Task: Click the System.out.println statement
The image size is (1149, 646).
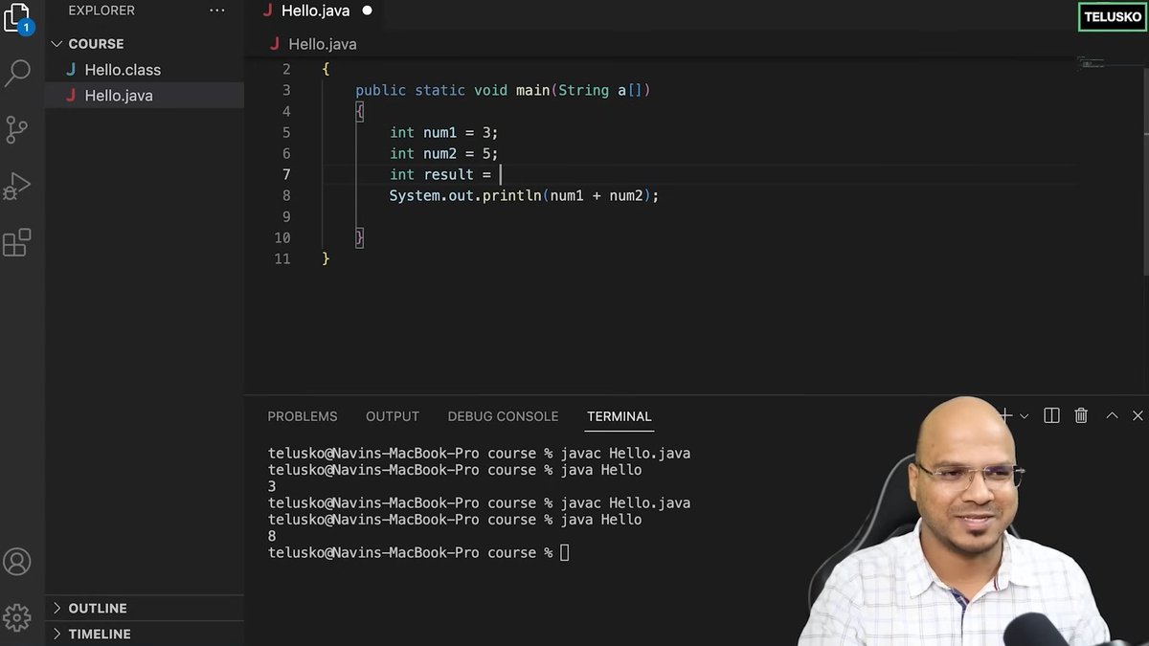Action: 524,195
